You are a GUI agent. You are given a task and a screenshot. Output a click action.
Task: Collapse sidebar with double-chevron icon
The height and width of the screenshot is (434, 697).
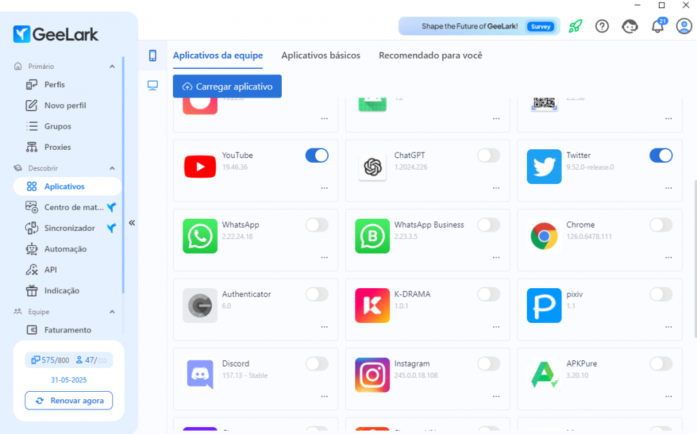click(132, 223)
